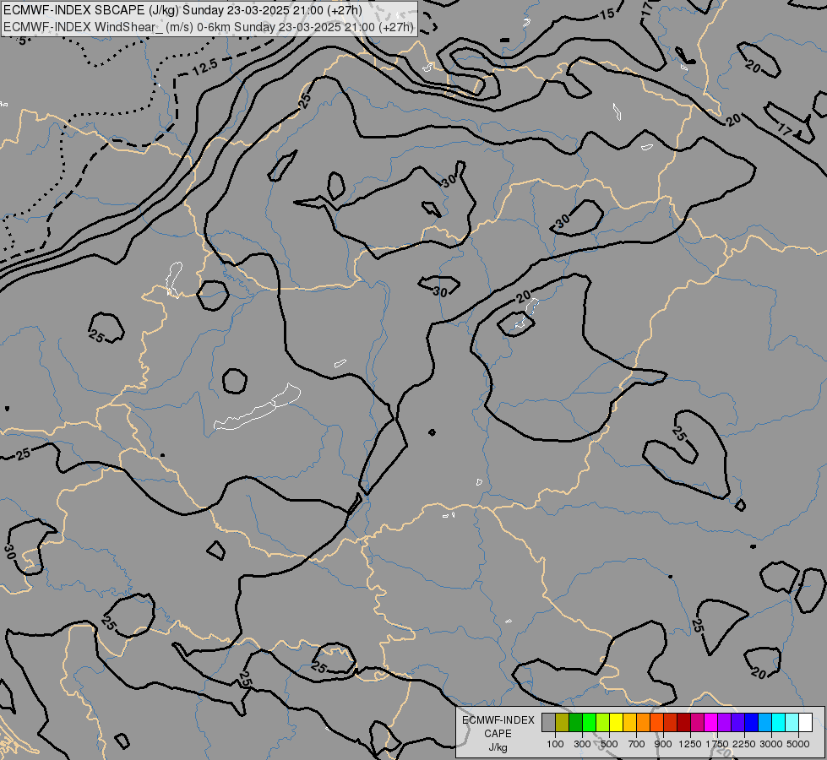Select the legend value "700"
The image size is (827, 760).
click(636, 744)
